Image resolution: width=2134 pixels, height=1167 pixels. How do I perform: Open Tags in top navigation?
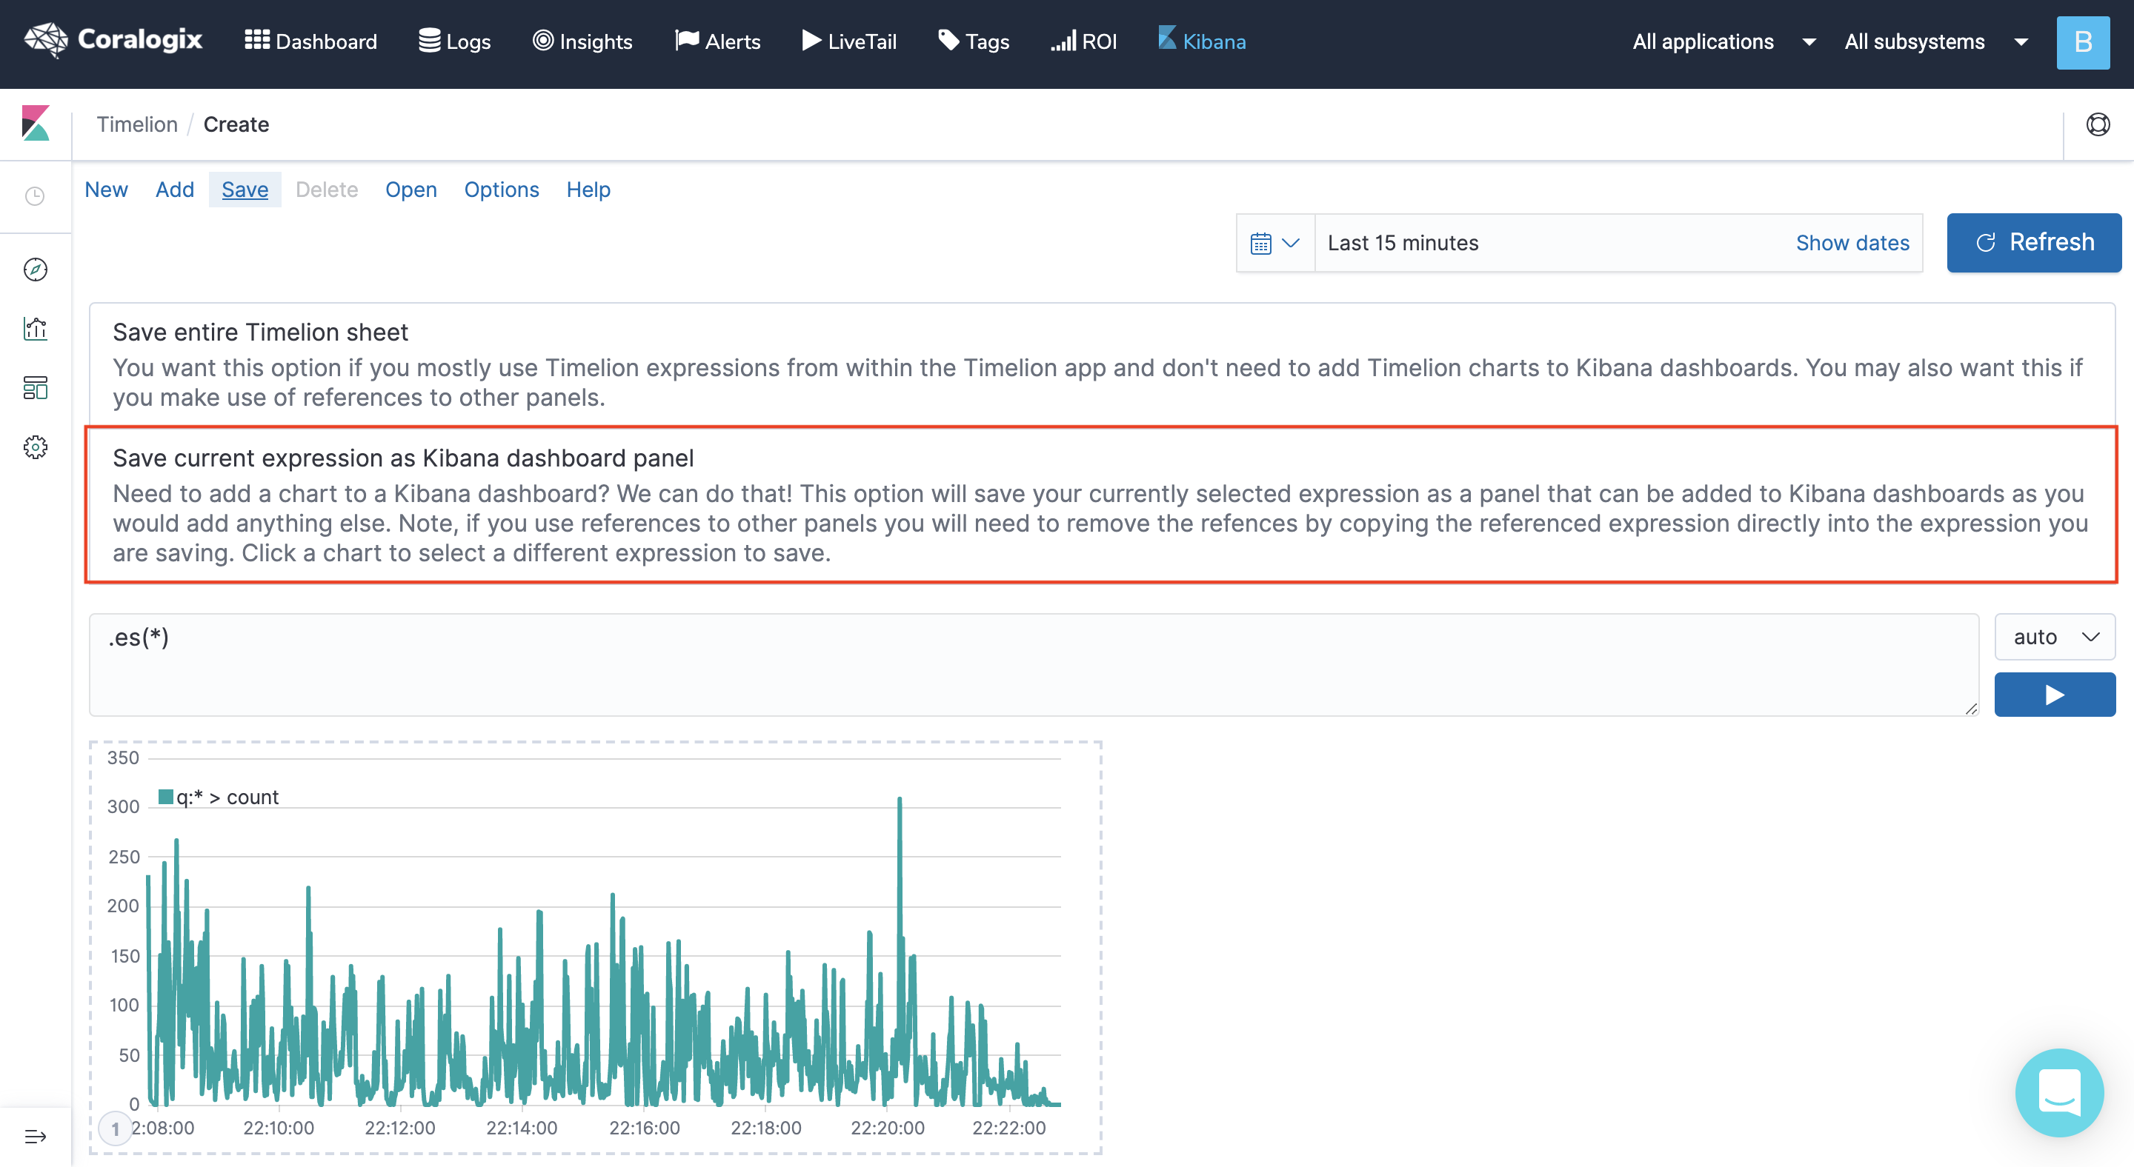(974, 41)
